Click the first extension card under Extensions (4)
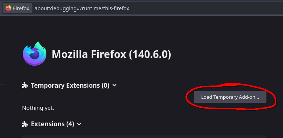This screenshot has height=138, width=283. [144, 137]
